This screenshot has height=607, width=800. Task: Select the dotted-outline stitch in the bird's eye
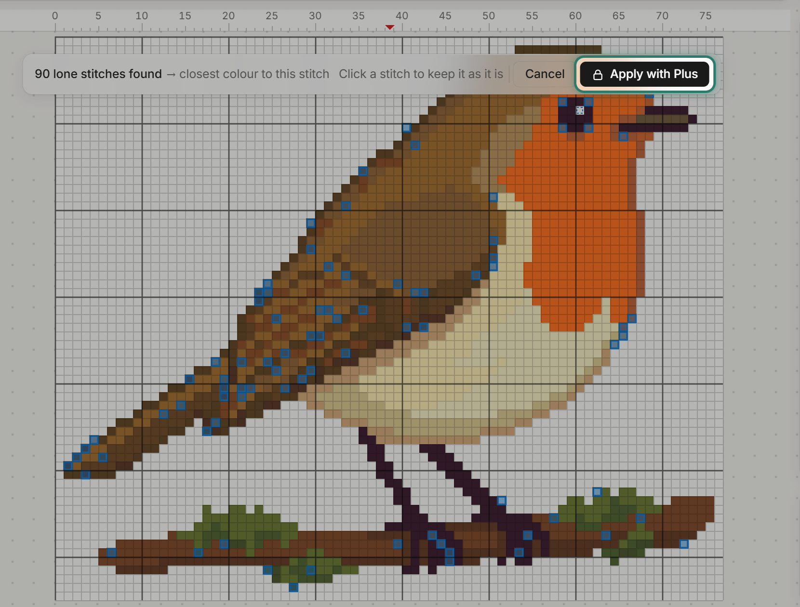(580, 110)
